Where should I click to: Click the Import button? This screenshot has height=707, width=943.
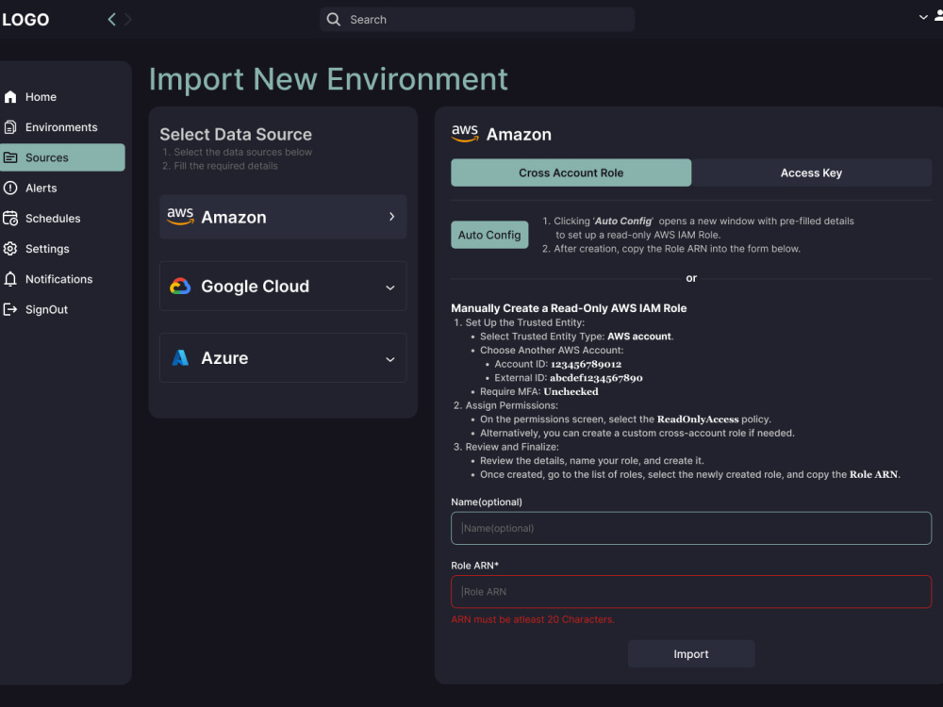pyautogui.click(x=691, y=653)
